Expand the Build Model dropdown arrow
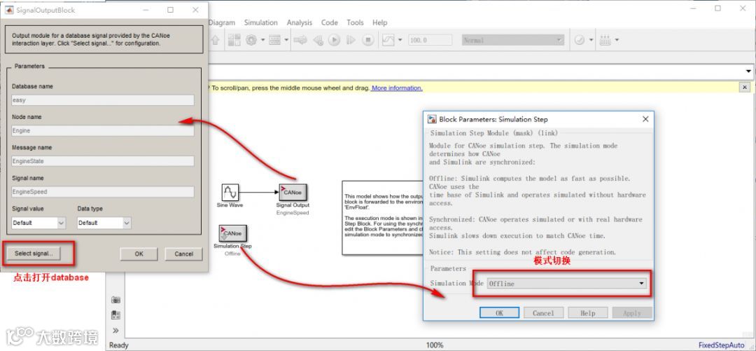Image resolution: width=756 pixels, height=351 pixels. tap(617, 41)
